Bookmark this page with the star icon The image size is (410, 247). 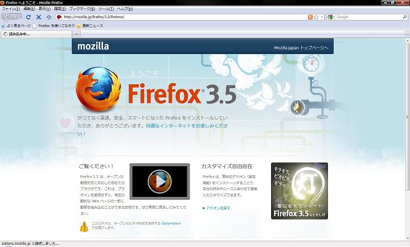point(316,17)
